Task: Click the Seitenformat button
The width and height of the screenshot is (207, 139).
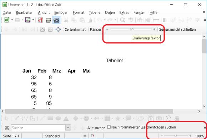Action: click(75, 29)
